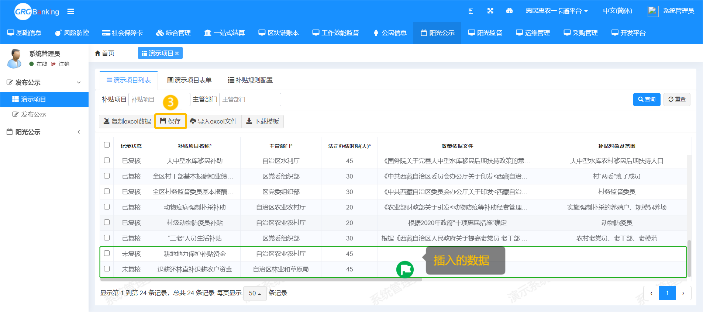Click 导入excel文件 upload button
The image size is (703, 312).
(x=214, y=121)
